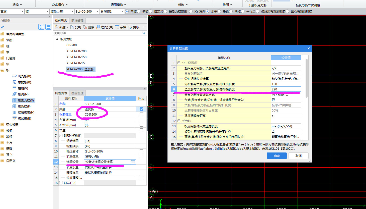Click the 名称 property link
This screenshot has height=209, width=366.
62,104
